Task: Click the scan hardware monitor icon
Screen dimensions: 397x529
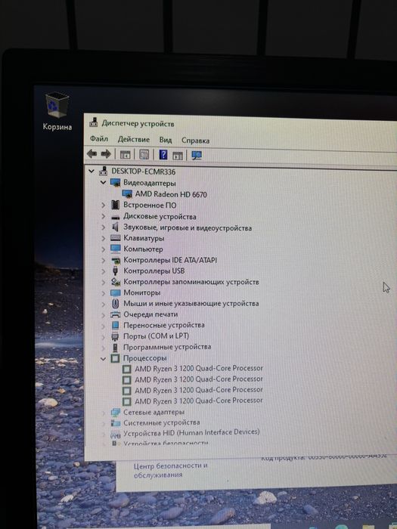Action: coord(197,156)
